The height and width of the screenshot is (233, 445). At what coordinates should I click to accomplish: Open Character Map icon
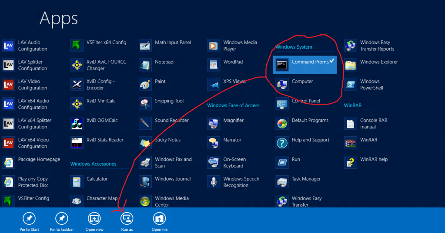click(x=77, y=201)
